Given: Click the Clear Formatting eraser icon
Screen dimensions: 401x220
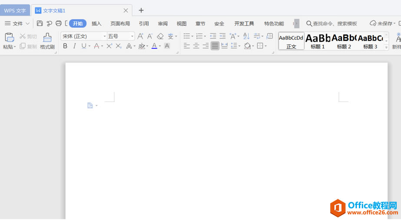Looking at the screenshot, I should 160,36.
